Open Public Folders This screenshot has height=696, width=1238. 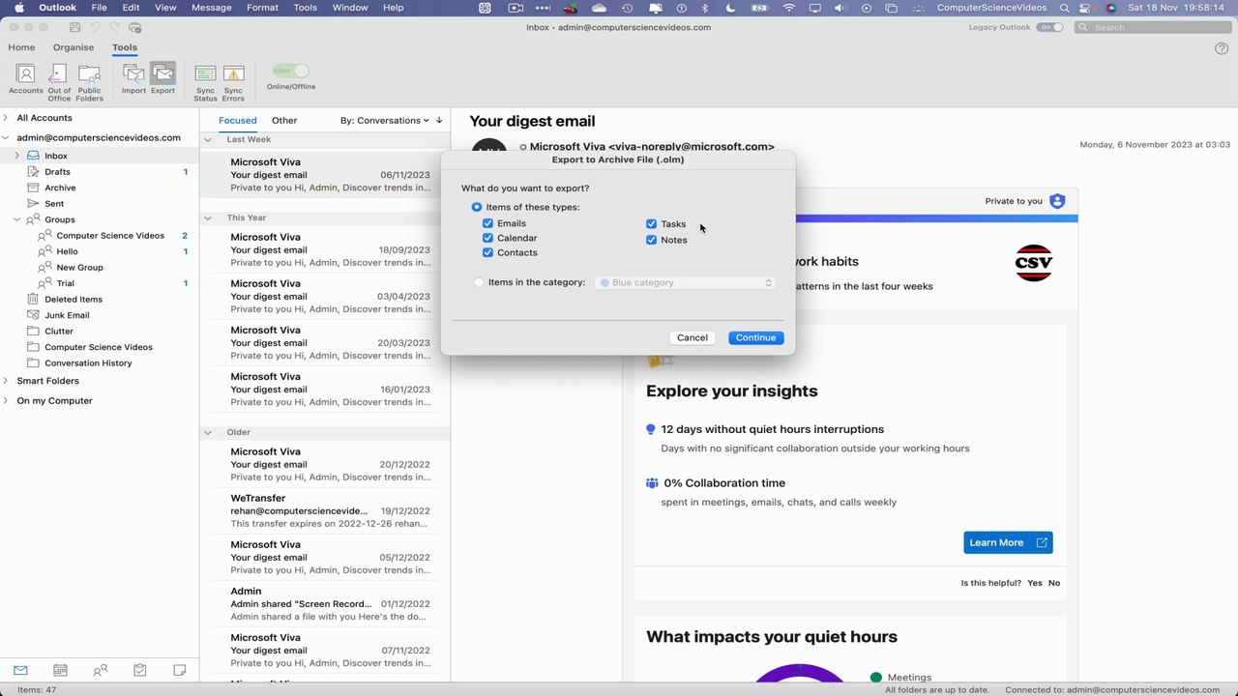pos(89,81)
